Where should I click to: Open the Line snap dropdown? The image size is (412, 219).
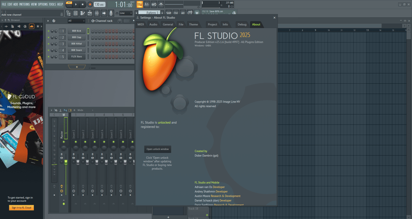tap(126, 13)
